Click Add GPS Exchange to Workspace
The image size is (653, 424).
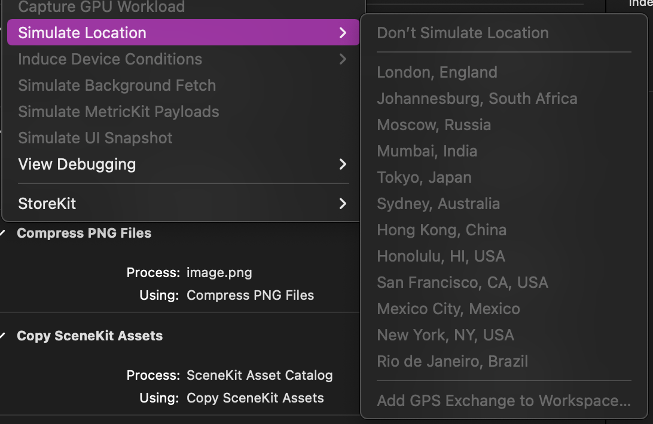504,401
